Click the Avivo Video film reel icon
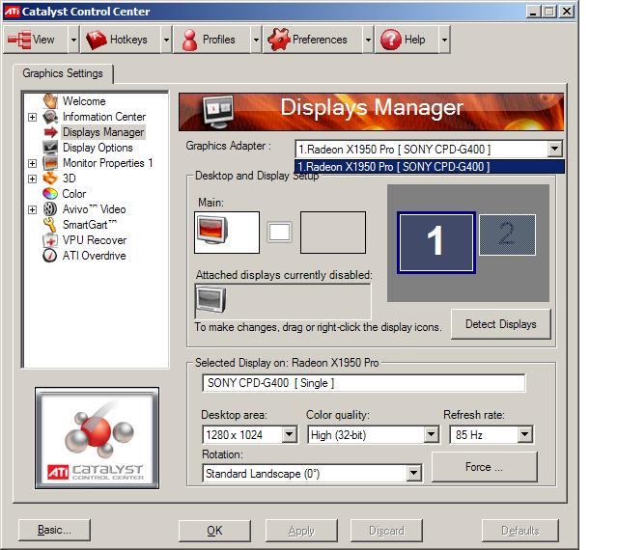618x550 pixels. pos(50,209)
